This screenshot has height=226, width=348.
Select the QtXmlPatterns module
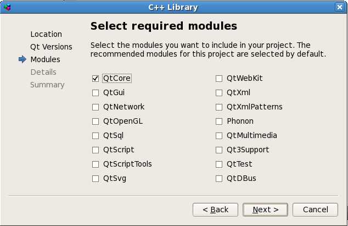[x=219, y=107]
